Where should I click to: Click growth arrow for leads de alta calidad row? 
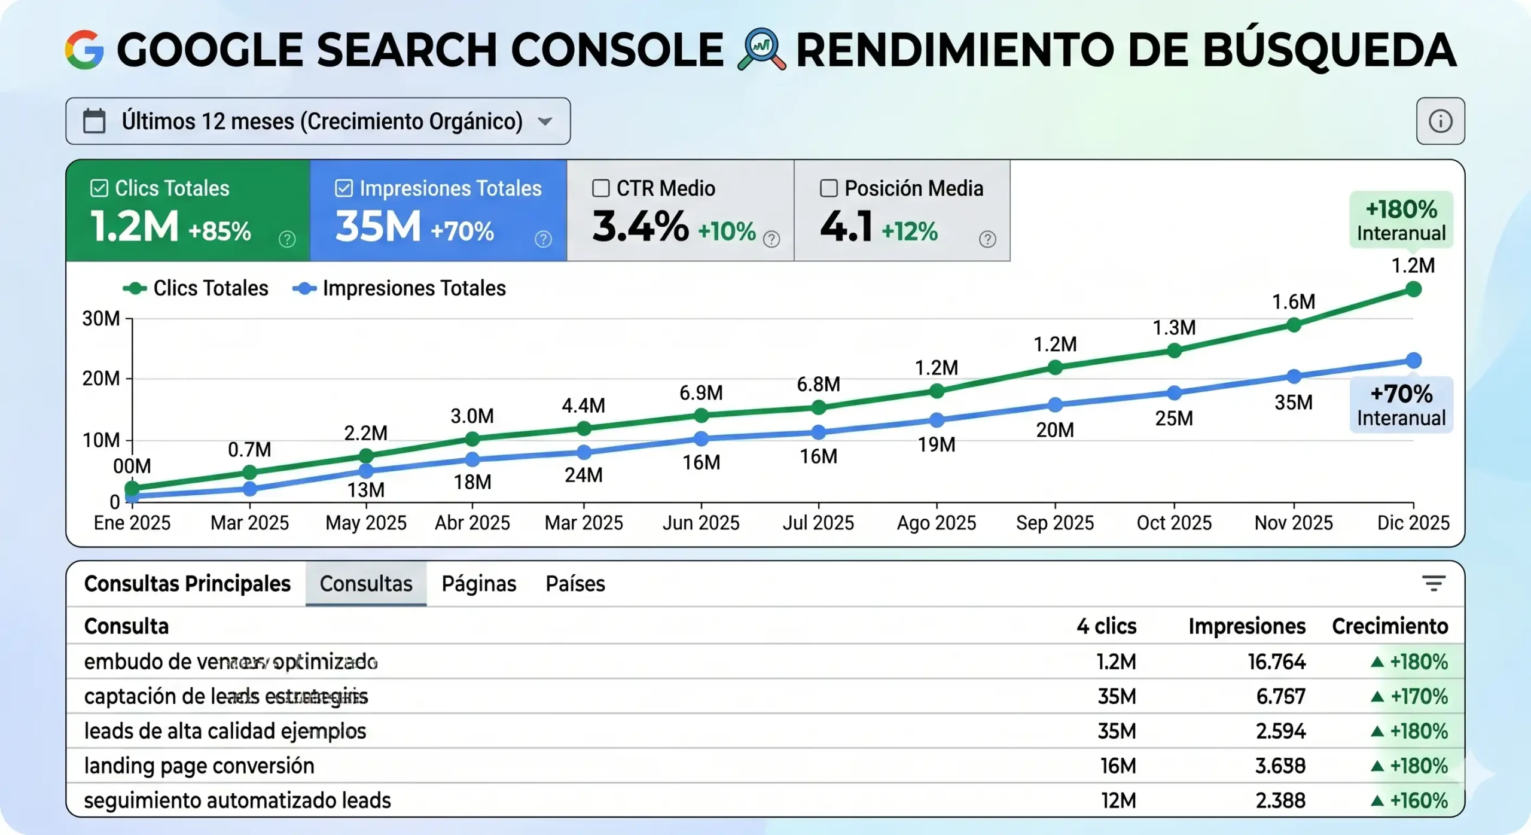tap(1377, 731)
